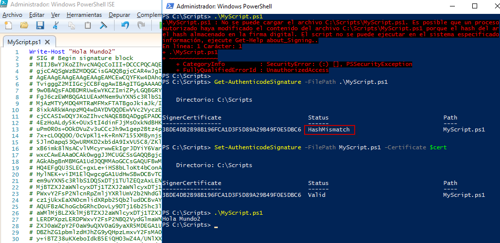The height and width of the screenshot is (243, 500).
Task: Click the editor line starting '# y+iBTZ38uKXeboIdk'
Action: pos(95,239)
